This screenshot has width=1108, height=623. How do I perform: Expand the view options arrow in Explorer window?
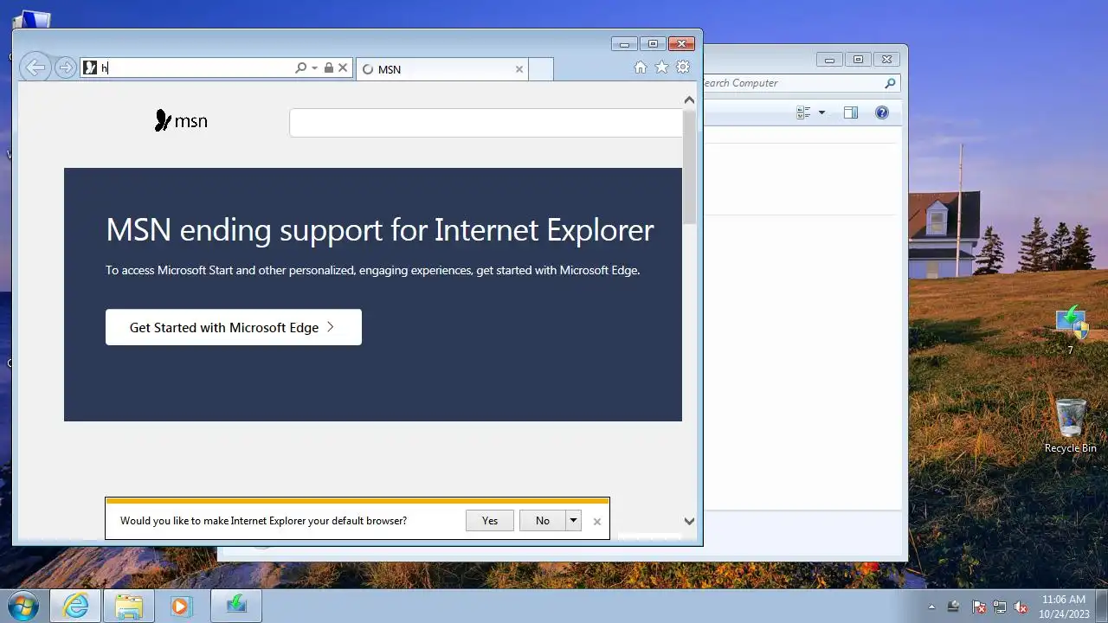tap(821, 112)
